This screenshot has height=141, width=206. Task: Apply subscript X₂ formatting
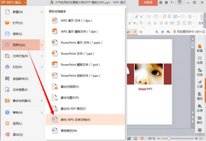point(135,23)
